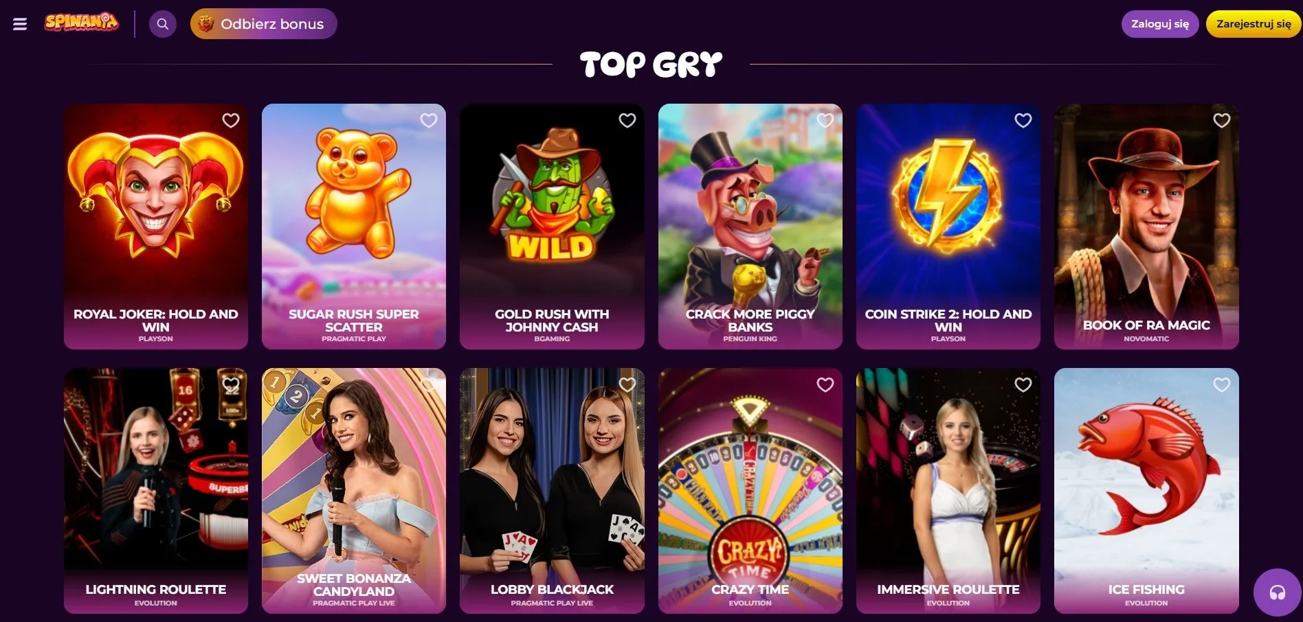Open the hamburger menu
This screenshot has width=1303, height=622.
(x=20, y=24)
